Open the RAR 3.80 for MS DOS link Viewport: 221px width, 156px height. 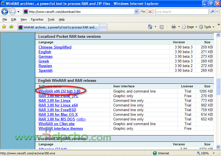[x=57, y=119]
